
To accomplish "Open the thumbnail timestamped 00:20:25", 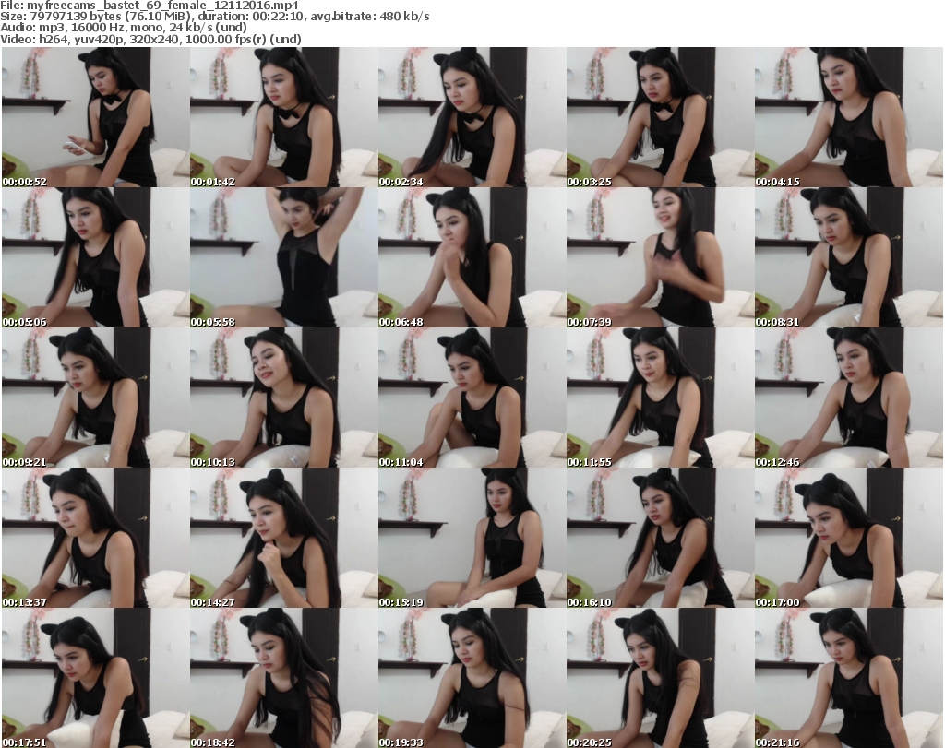I will pyautogui.click(x=660, y=678).
